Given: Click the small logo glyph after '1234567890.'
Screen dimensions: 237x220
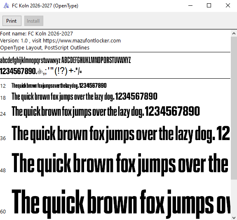Looking at the screenshot, I should click(x=40, y=71).
